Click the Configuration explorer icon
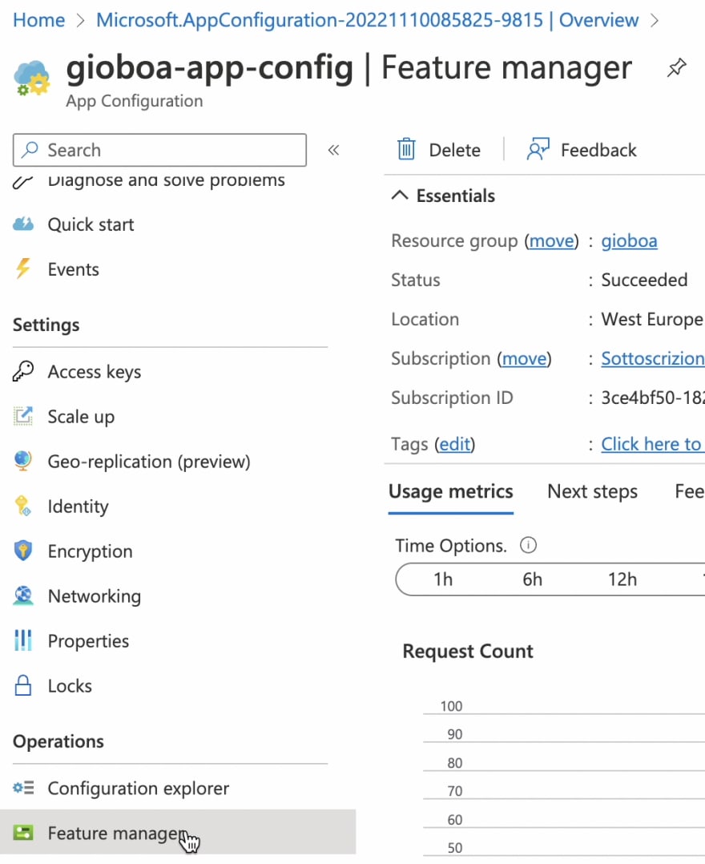Screen dimensions: 705x864 pos(23,788)
